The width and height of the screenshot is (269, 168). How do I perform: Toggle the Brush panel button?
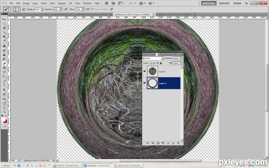coord(24,9)
